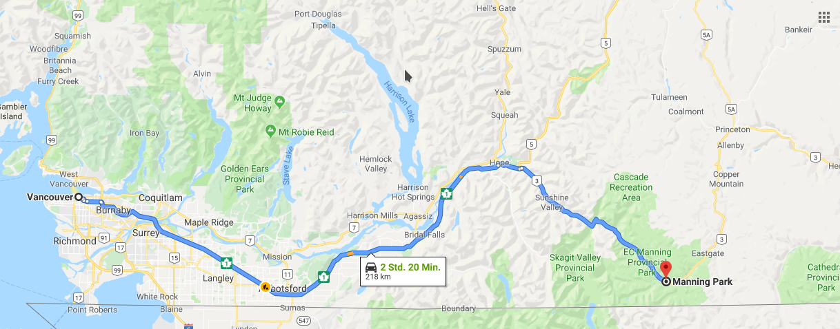Click the Highway 91 shield near Richmond
Screen dimensions: 840x329
103,237
